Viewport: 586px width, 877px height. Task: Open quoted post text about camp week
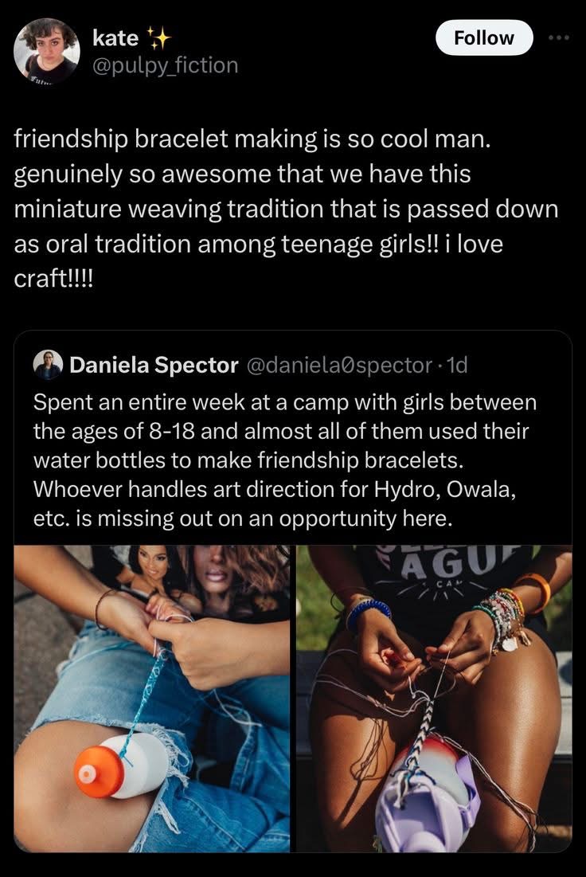[284, 460]
